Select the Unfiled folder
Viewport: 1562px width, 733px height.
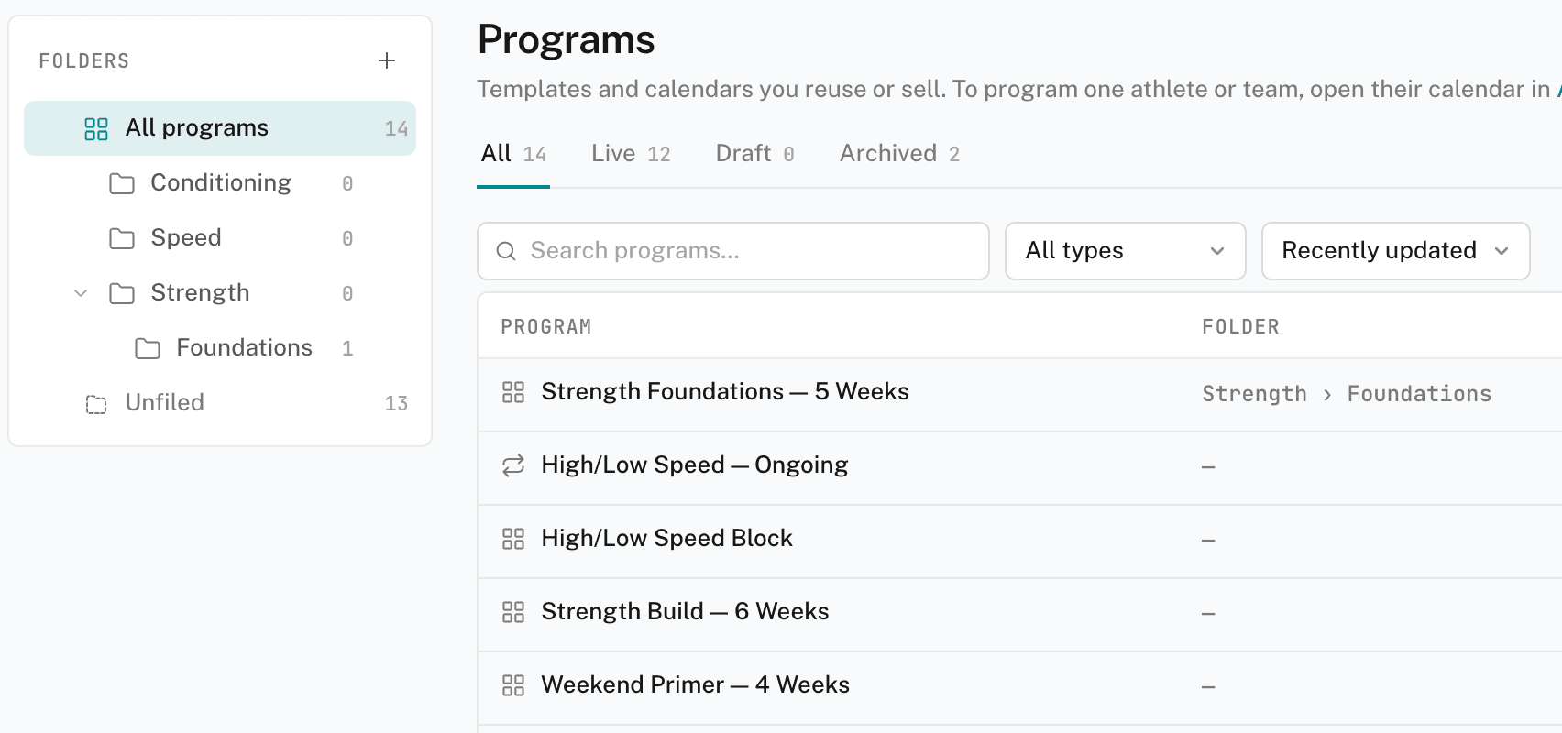tap(220, 403)
